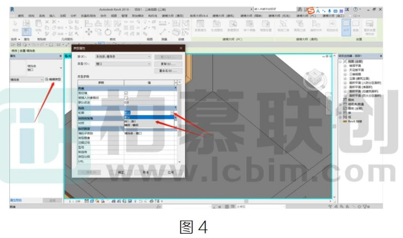Click the Copy tool next to Move
403x238 pixels.
(x=98, y=32)
